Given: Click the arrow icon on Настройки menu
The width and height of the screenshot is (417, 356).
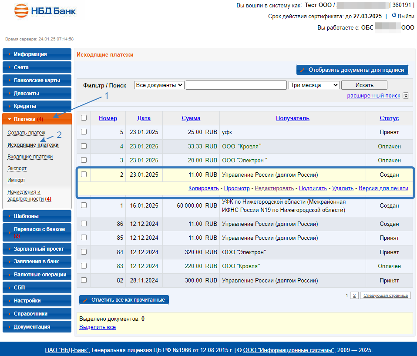Looking at the screenshot, I should tap(9, 301).
